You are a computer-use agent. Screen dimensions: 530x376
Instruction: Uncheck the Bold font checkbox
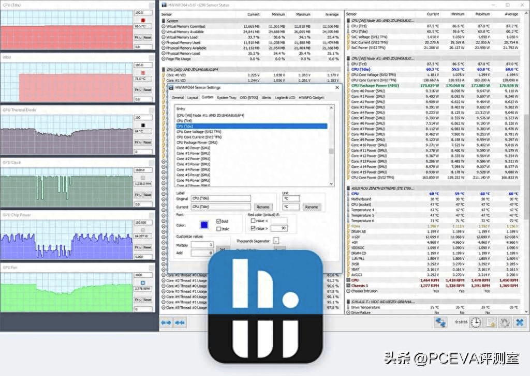219,221
